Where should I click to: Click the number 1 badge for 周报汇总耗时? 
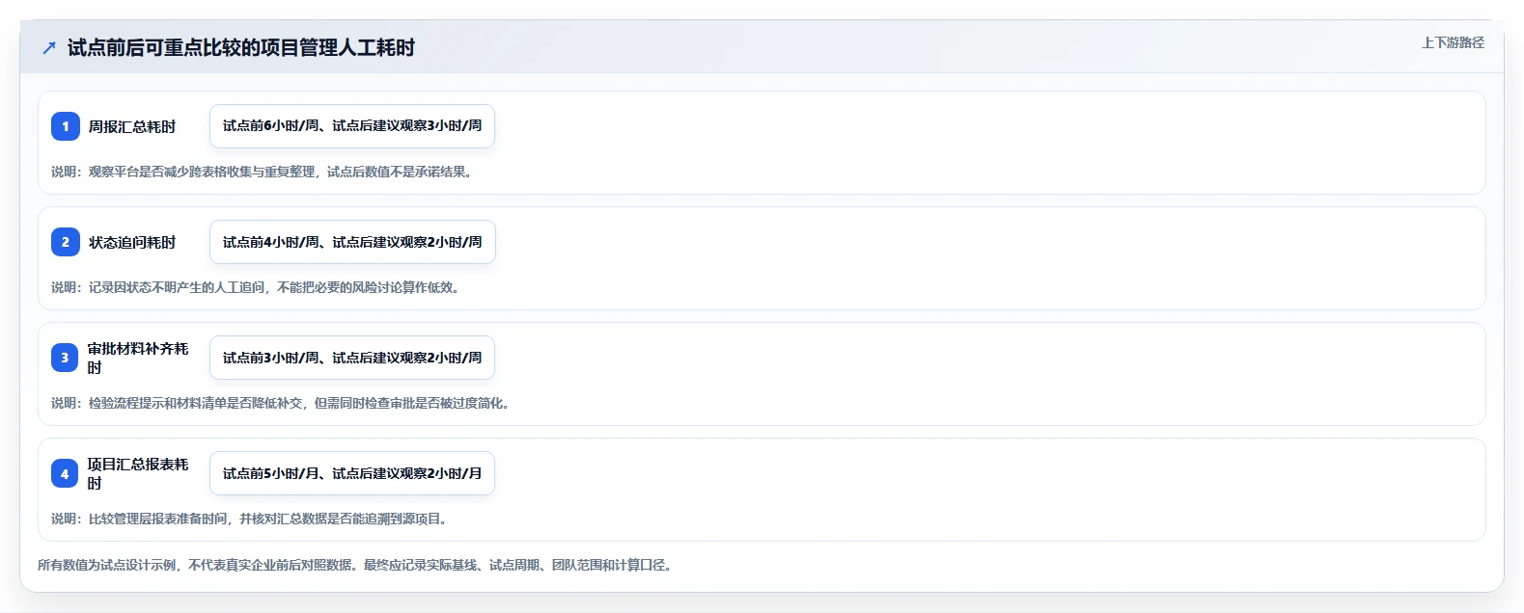[66, 126]
